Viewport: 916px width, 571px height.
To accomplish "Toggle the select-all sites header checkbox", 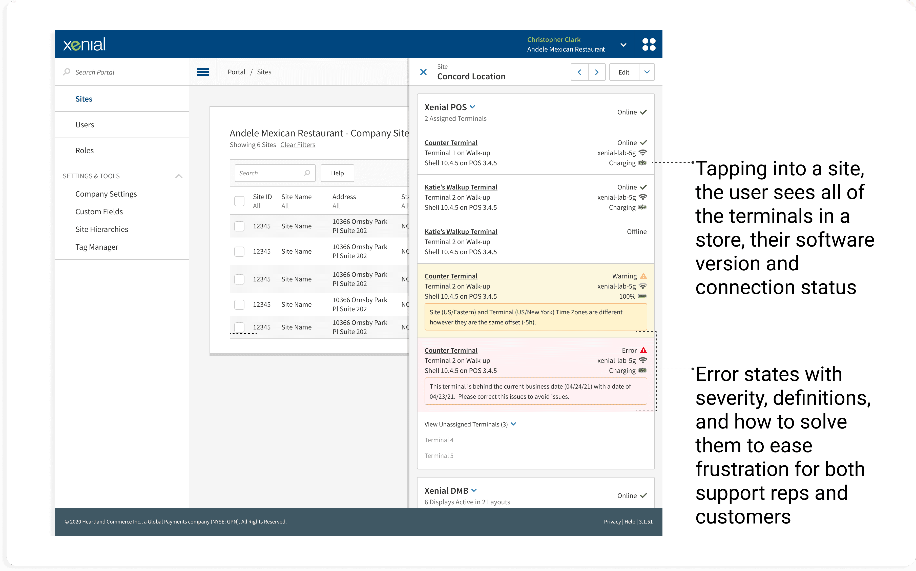I will (239, 201).
